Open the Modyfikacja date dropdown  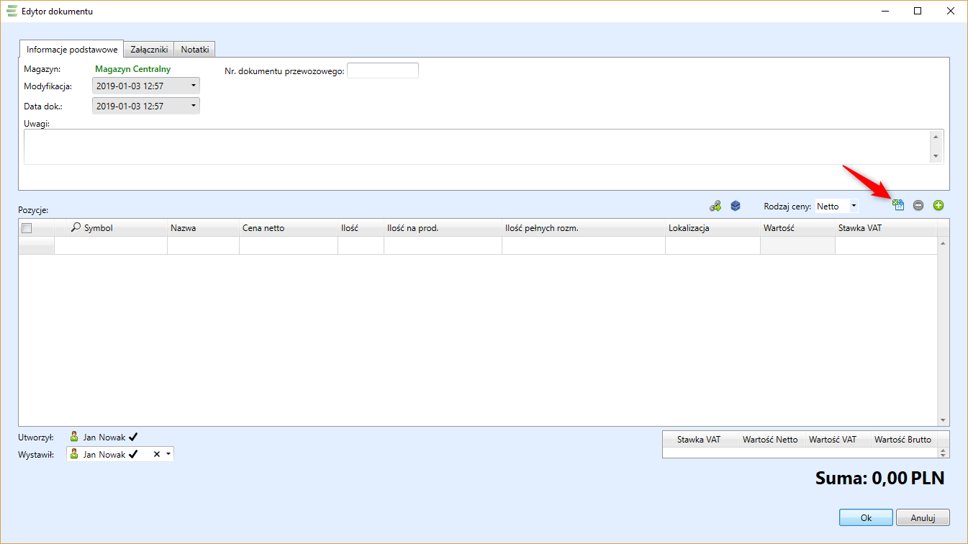(x=193, y=86)
